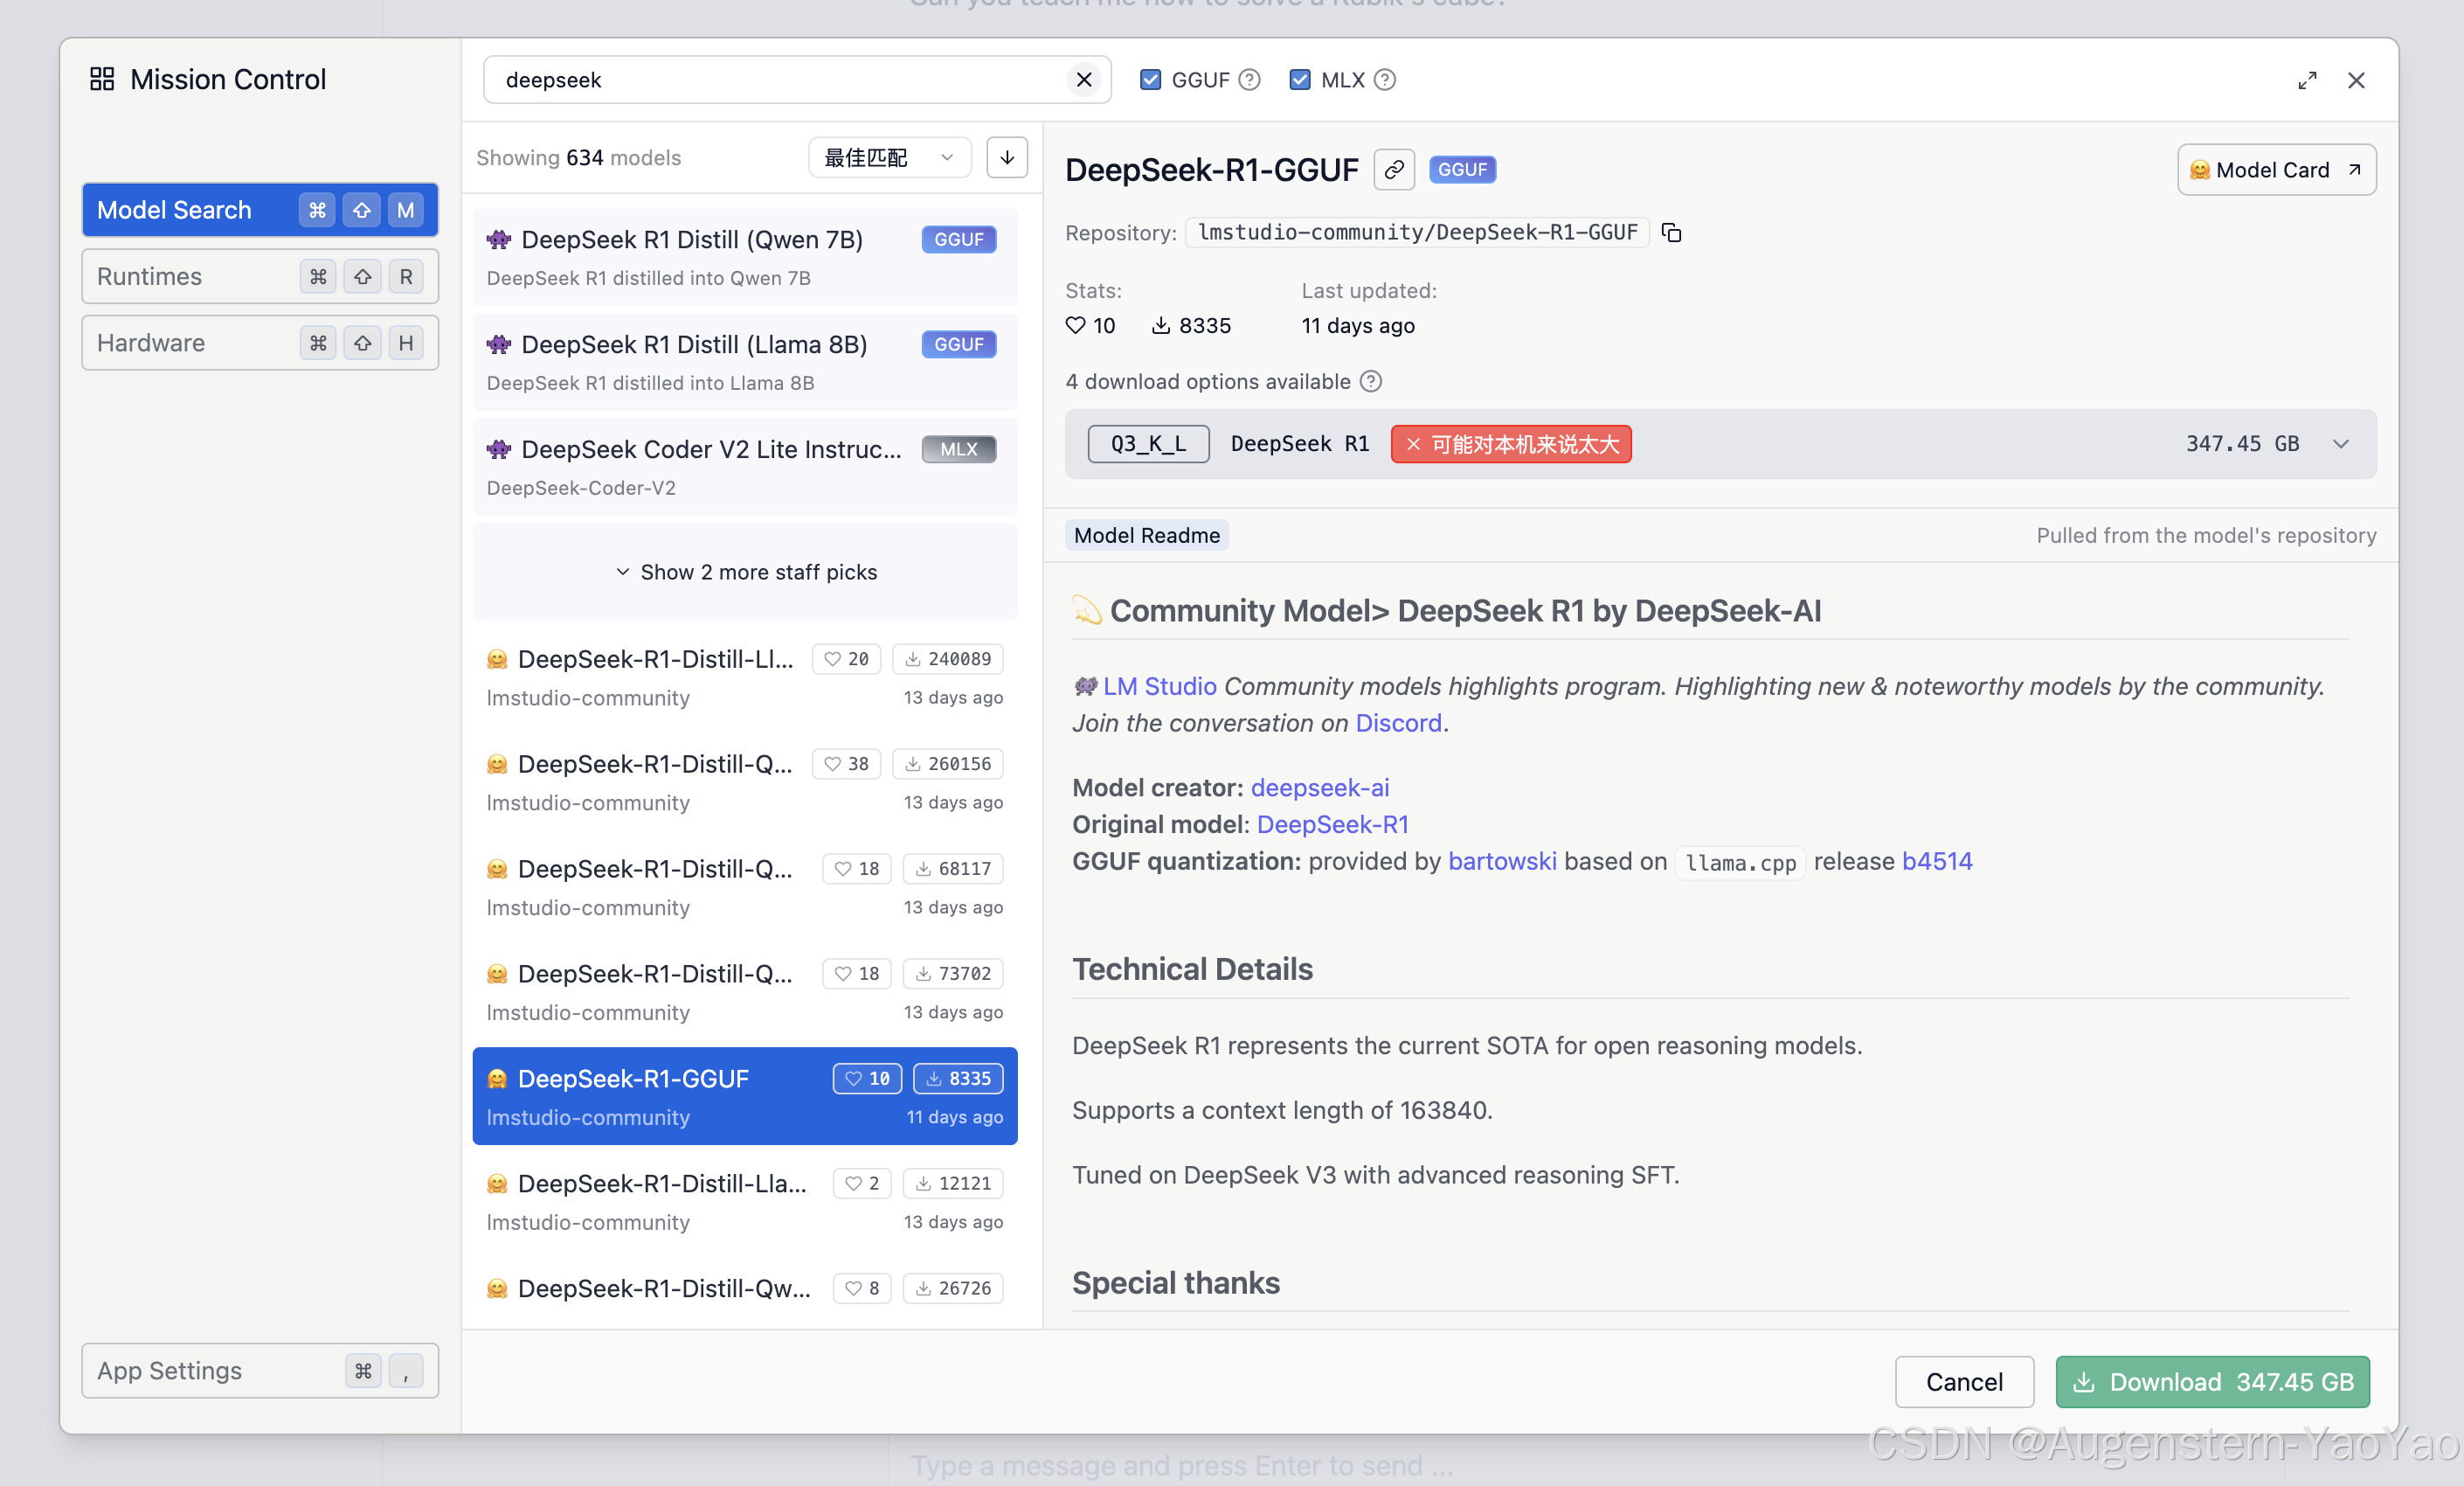This screenshot has height=1486, width=2464.
Task: Click the copy model link icon
Action: pos(1393,169)
